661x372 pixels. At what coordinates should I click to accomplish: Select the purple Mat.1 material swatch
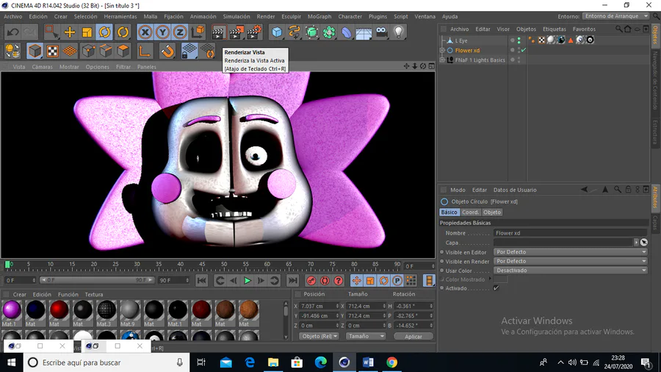[x=11, y=310]
